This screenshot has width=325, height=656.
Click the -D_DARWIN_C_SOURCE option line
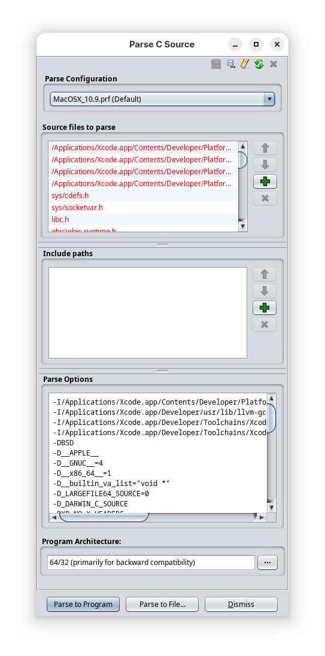tap(90, 504)
